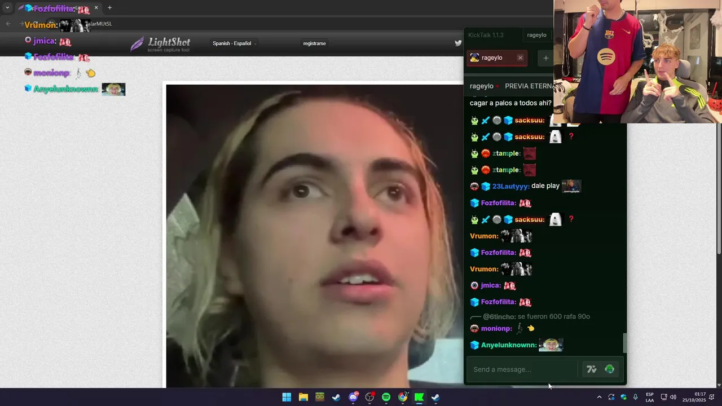
Task: Open the browser tab search dropdown arrow
Action: pyautogui.click(x=7, y=8)
